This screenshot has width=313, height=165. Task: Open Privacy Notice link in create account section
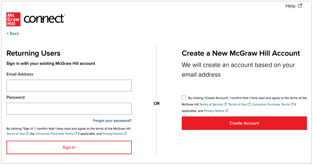[x=214, y=111]
